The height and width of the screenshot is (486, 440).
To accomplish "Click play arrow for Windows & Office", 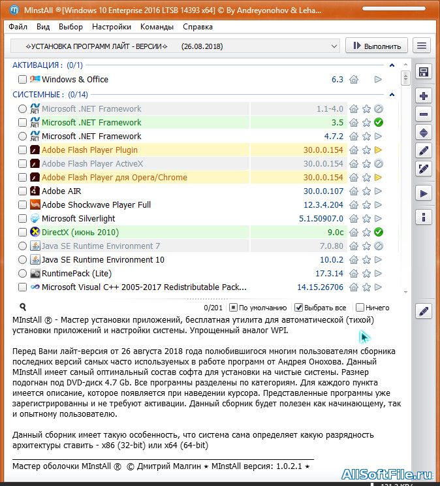I will [x=378, y=79].
